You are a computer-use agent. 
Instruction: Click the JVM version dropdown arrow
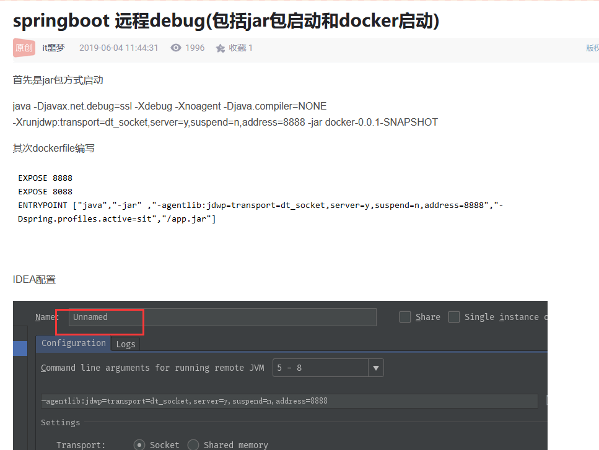pos(376,368)
